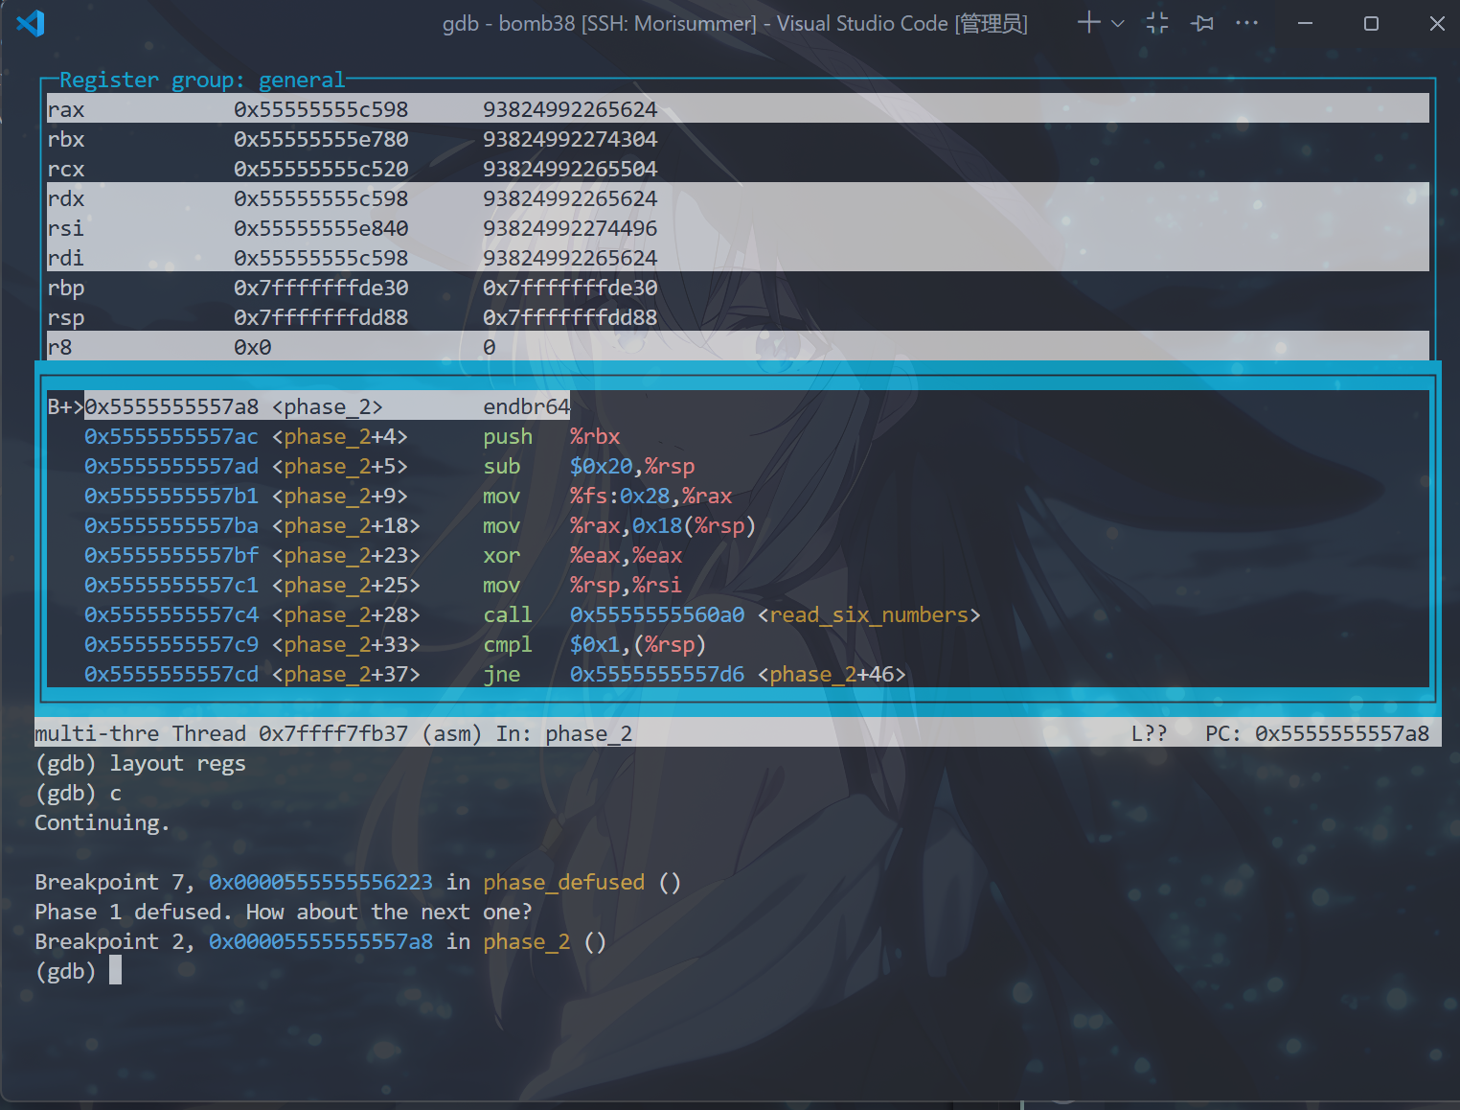Image resolution: width=1460 pixels, height=1110 pixels.
Task: Toggle the always-on-top pin icon
Action: click(1202, 23)
